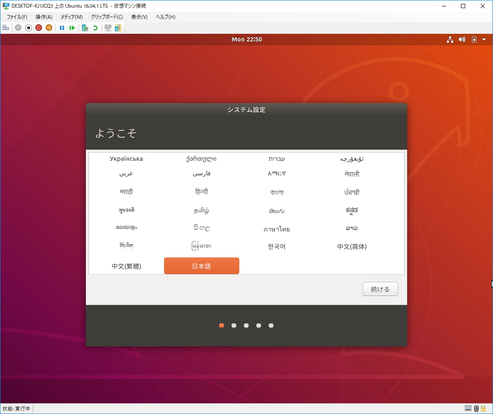This screenshot has height=414, width=493.
Task: Click the fifth, last page indicator dot
Action: [271, 325]
